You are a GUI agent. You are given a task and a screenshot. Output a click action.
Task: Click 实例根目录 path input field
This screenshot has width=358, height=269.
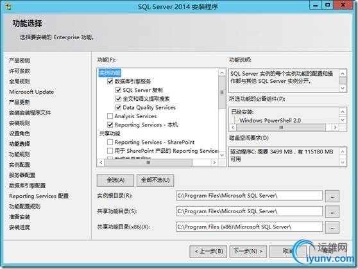[250, 196]
